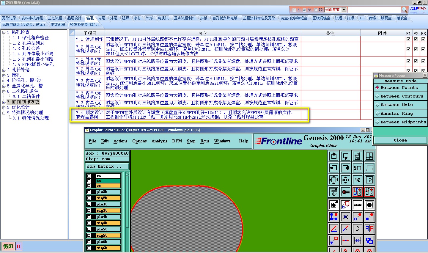Click the rotate curved arrow icon
The image size is (428, 253).
tap(358, 229)
